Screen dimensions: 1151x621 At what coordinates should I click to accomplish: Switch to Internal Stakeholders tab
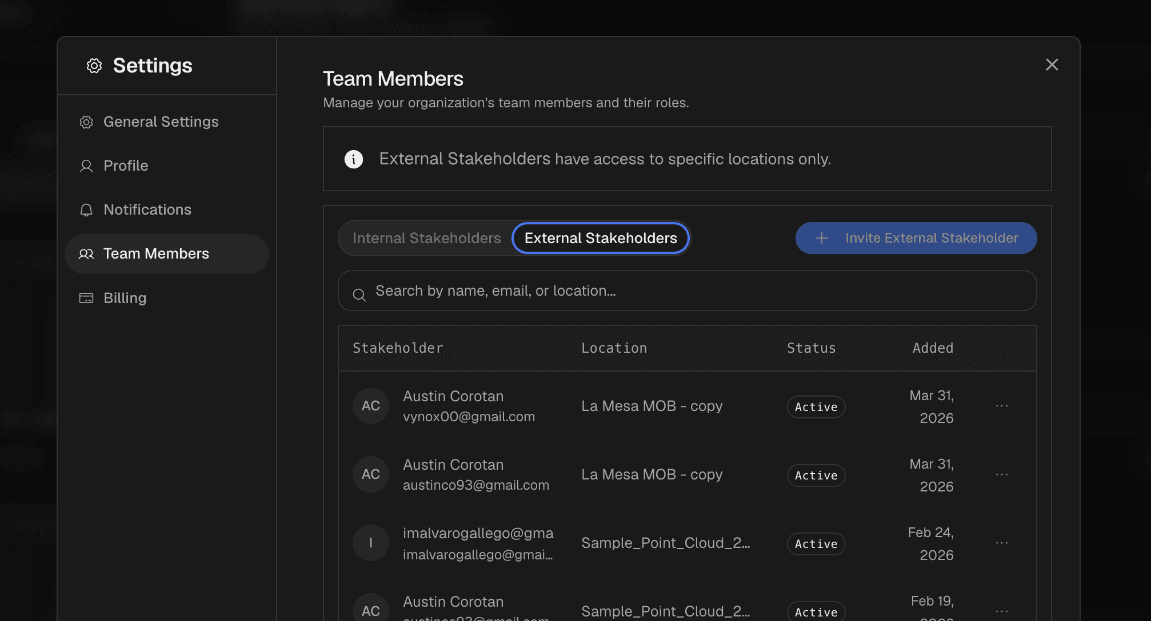[426, 238]
